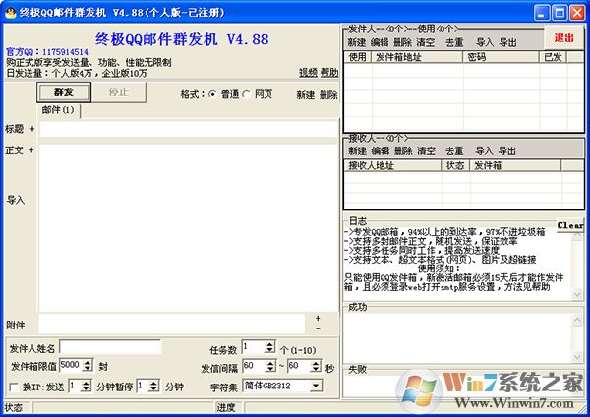Screen dimensions: 590x417
Task: Click 新建 in the 接收人 toolbar
Action: pyautogui.click(x=357, y=151)
